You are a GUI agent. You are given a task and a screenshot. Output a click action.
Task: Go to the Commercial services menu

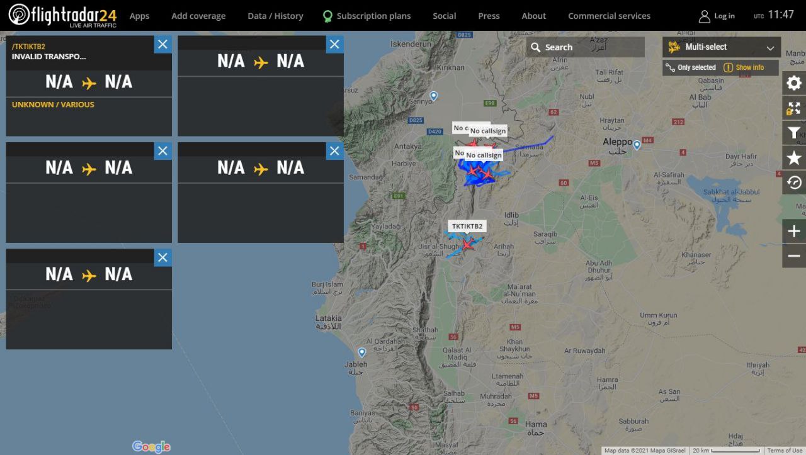pyautogui.click(x=609, y=16)
